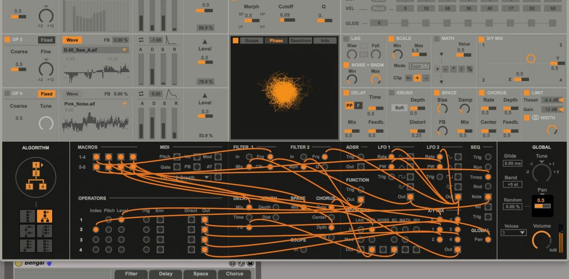Toggle the CHORUS effect off
Viewport: 569px width, 279px height.
pyautogui.click(x=482, y=93)
